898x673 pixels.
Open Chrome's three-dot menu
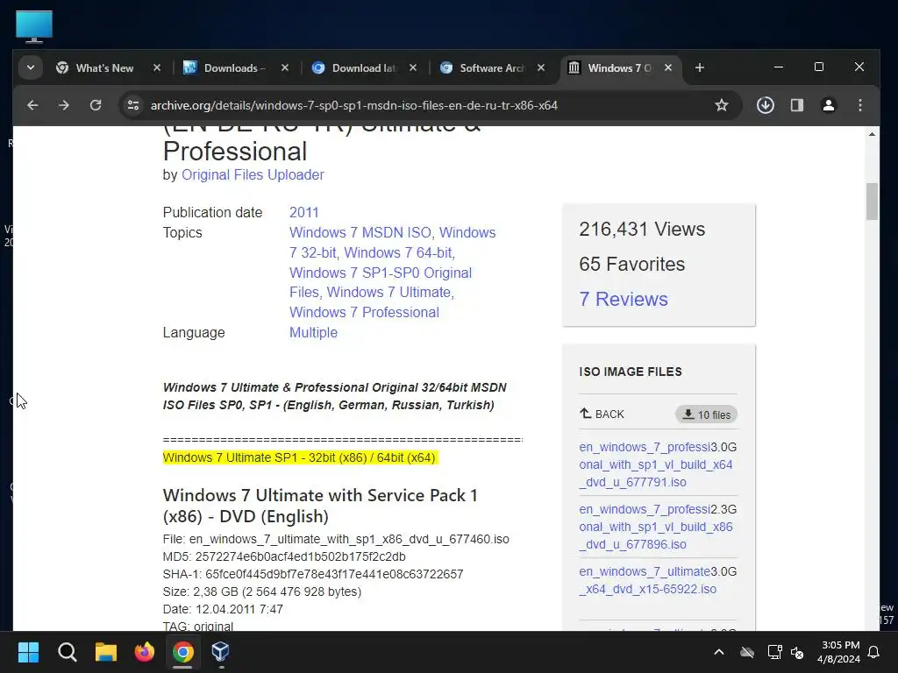point(859,105)
